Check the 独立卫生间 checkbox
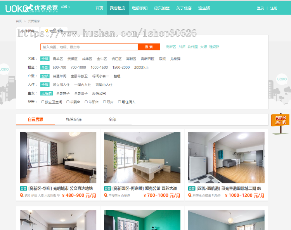 (43, 102)
